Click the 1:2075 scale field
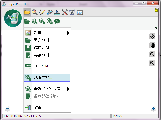Screen dimensions: 161x120 tap(135, 116)
